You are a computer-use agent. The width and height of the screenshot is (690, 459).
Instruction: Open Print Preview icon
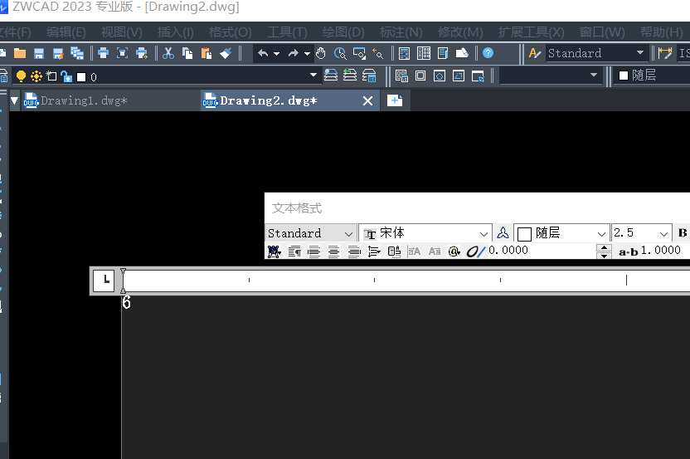[123, 53]
